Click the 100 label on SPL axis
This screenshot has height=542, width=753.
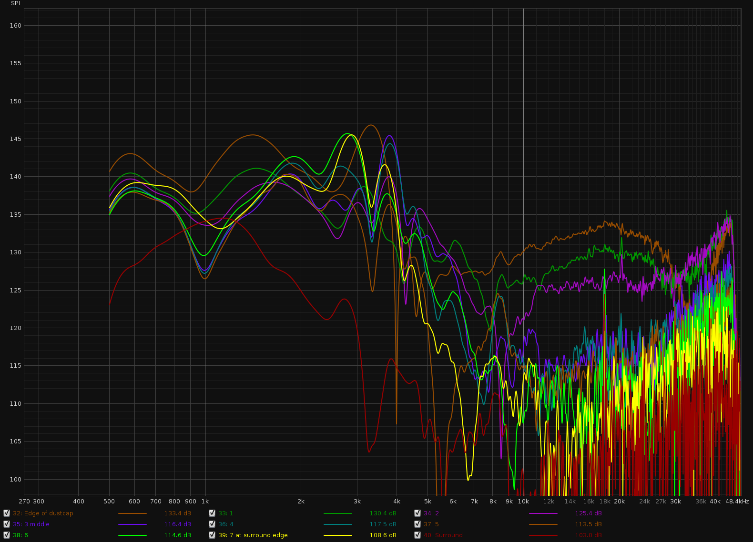(16, 480)
